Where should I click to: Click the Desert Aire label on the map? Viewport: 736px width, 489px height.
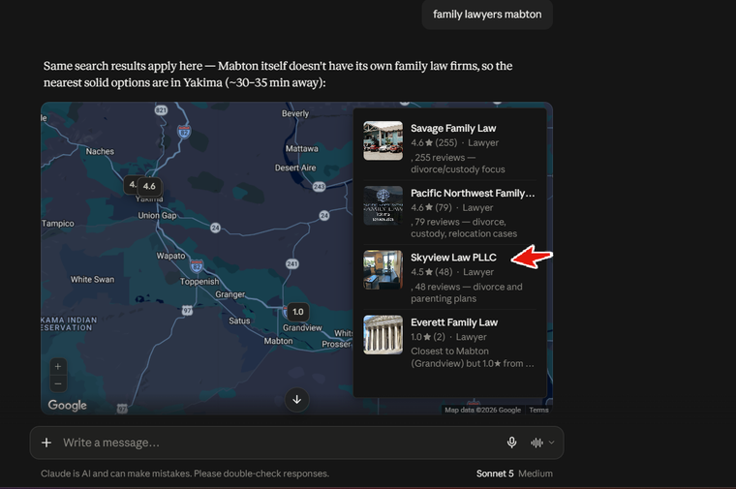pyautogui.click(x=295, y=168)
